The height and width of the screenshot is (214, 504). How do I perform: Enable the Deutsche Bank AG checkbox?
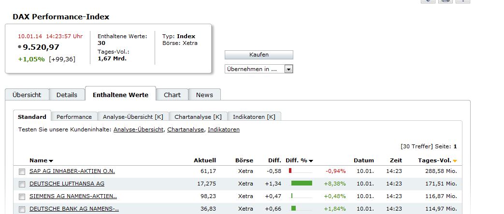point(22,209)
